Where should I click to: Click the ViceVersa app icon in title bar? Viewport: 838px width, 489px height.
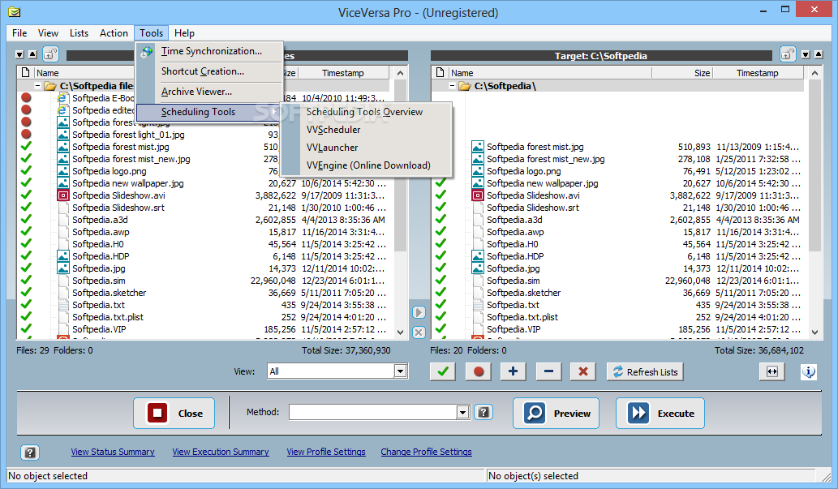[15, 11]
